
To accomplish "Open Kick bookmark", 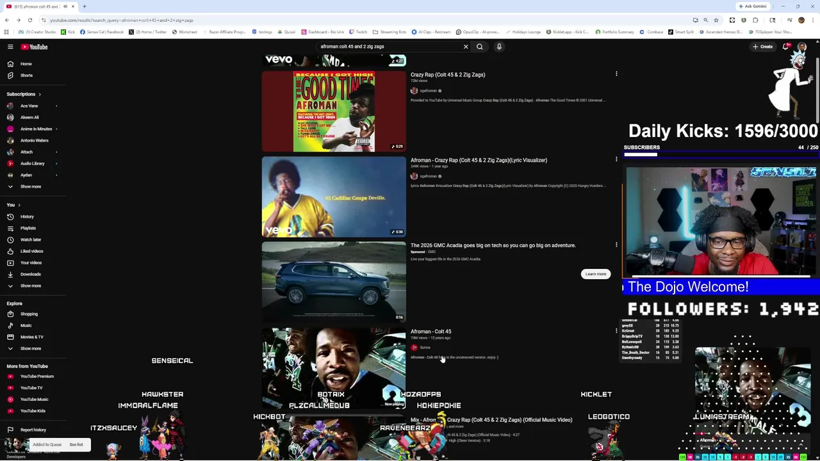I will click(x=68, y=32).
